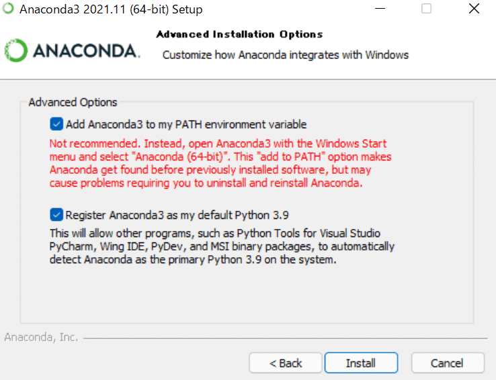The image size is (496, 380).
Task: Uncheck Register Anaconda3 as default Python 3.9
Action: click(56, 216)
